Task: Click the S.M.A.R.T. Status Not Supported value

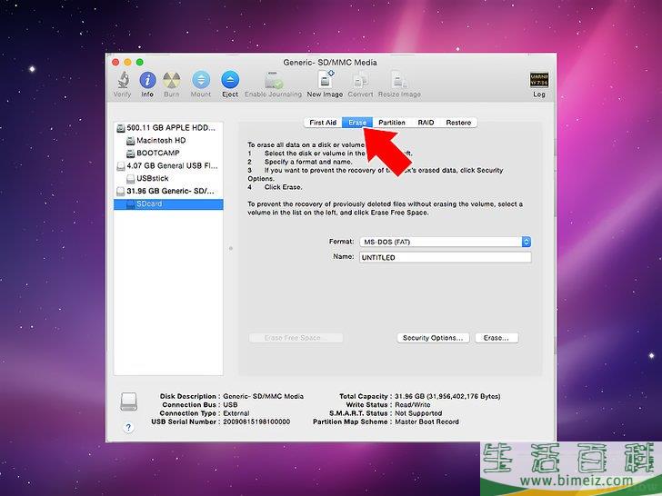Action: (x=418, y=413)
